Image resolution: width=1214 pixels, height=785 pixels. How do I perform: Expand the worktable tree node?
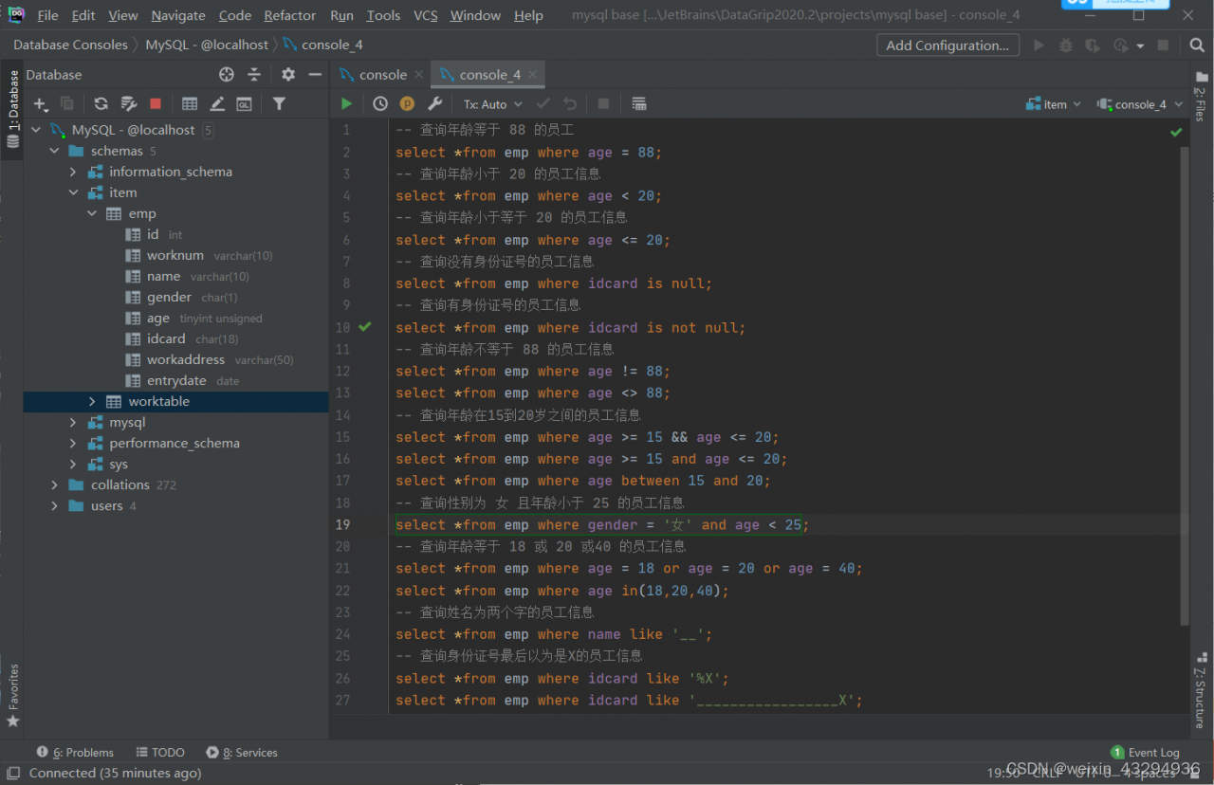pos(92,402)
